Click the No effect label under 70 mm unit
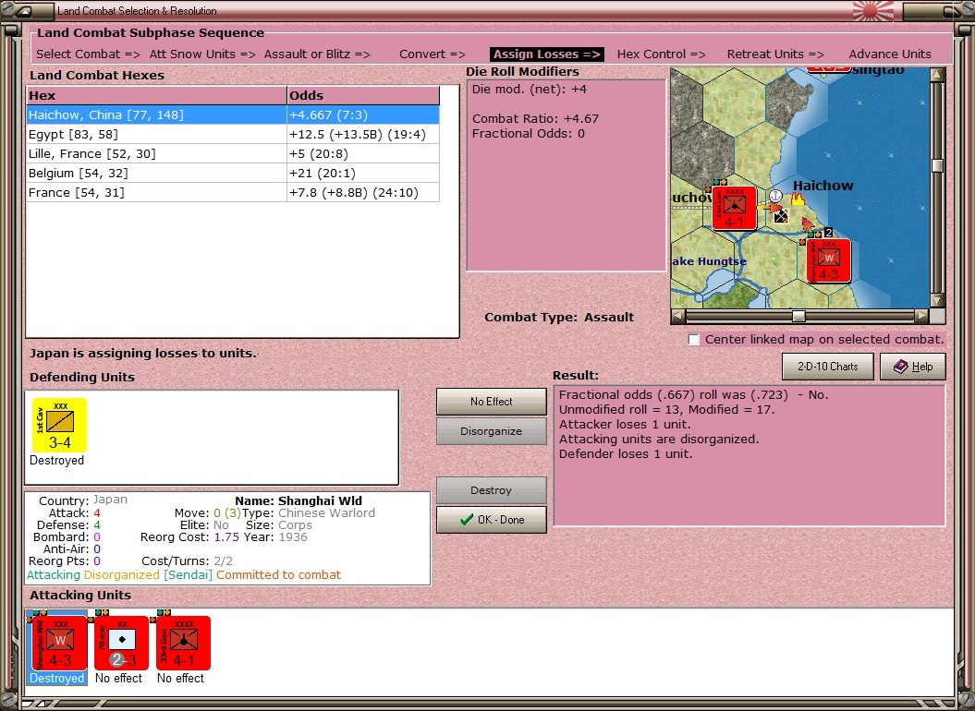 point(119,678)
